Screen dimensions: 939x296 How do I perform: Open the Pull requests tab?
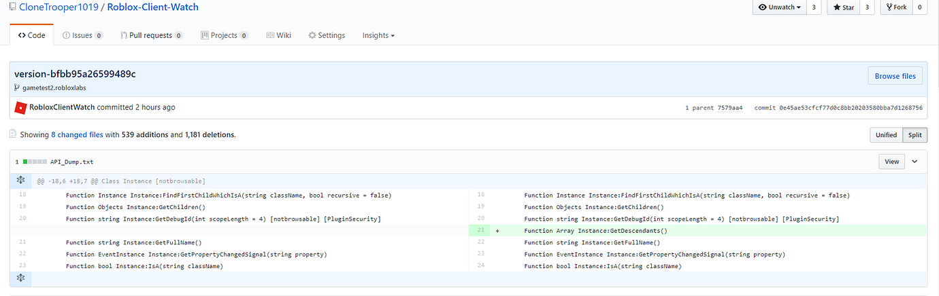click(x=151, y=35)
